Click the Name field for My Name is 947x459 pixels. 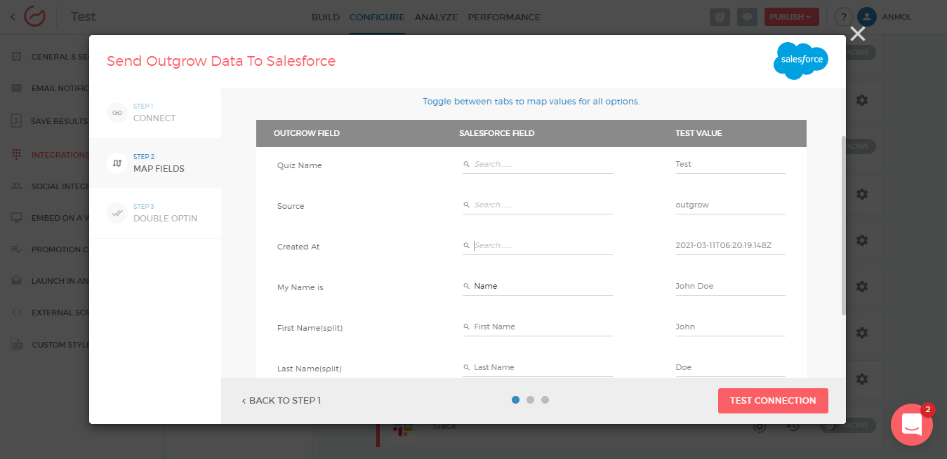click(538, 287)
